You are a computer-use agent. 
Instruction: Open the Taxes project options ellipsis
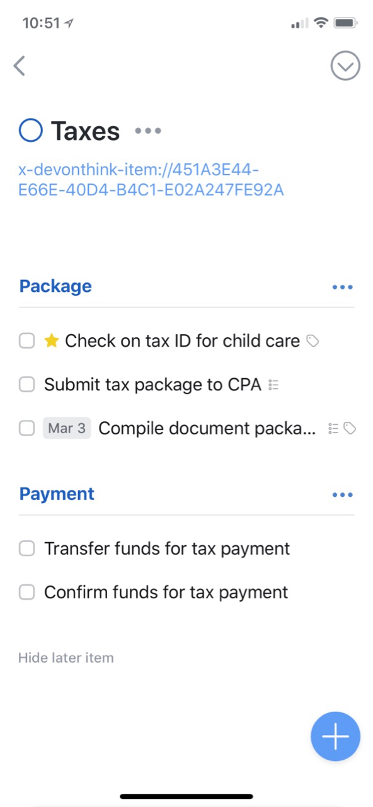148,131
